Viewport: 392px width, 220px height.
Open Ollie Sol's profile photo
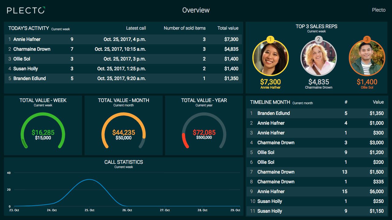(x=367, y=58)
